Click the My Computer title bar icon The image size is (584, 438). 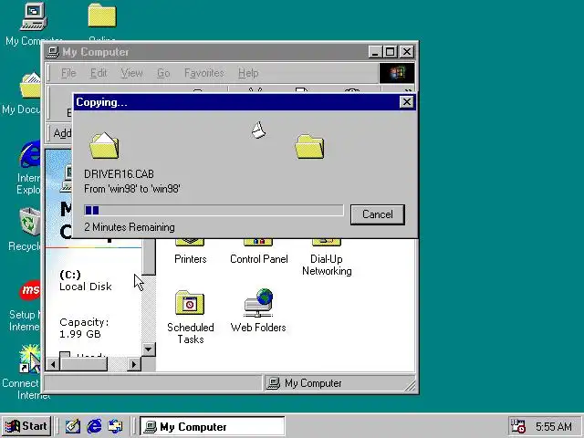pyautogui.click(x=53, y=52)
